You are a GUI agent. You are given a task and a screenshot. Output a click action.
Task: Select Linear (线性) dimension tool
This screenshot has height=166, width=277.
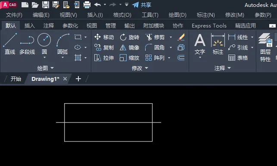coord(238,37)
